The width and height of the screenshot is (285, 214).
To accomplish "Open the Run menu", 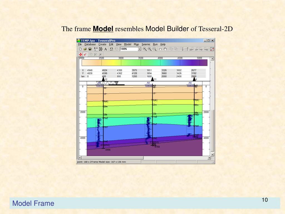I will point(155,44).
